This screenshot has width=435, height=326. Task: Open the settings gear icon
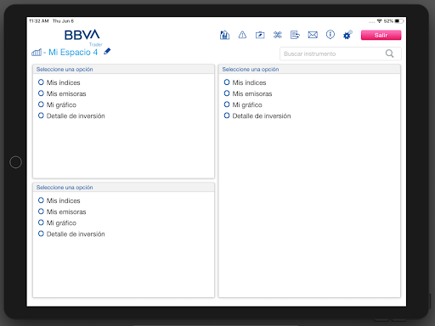[347, 35]
